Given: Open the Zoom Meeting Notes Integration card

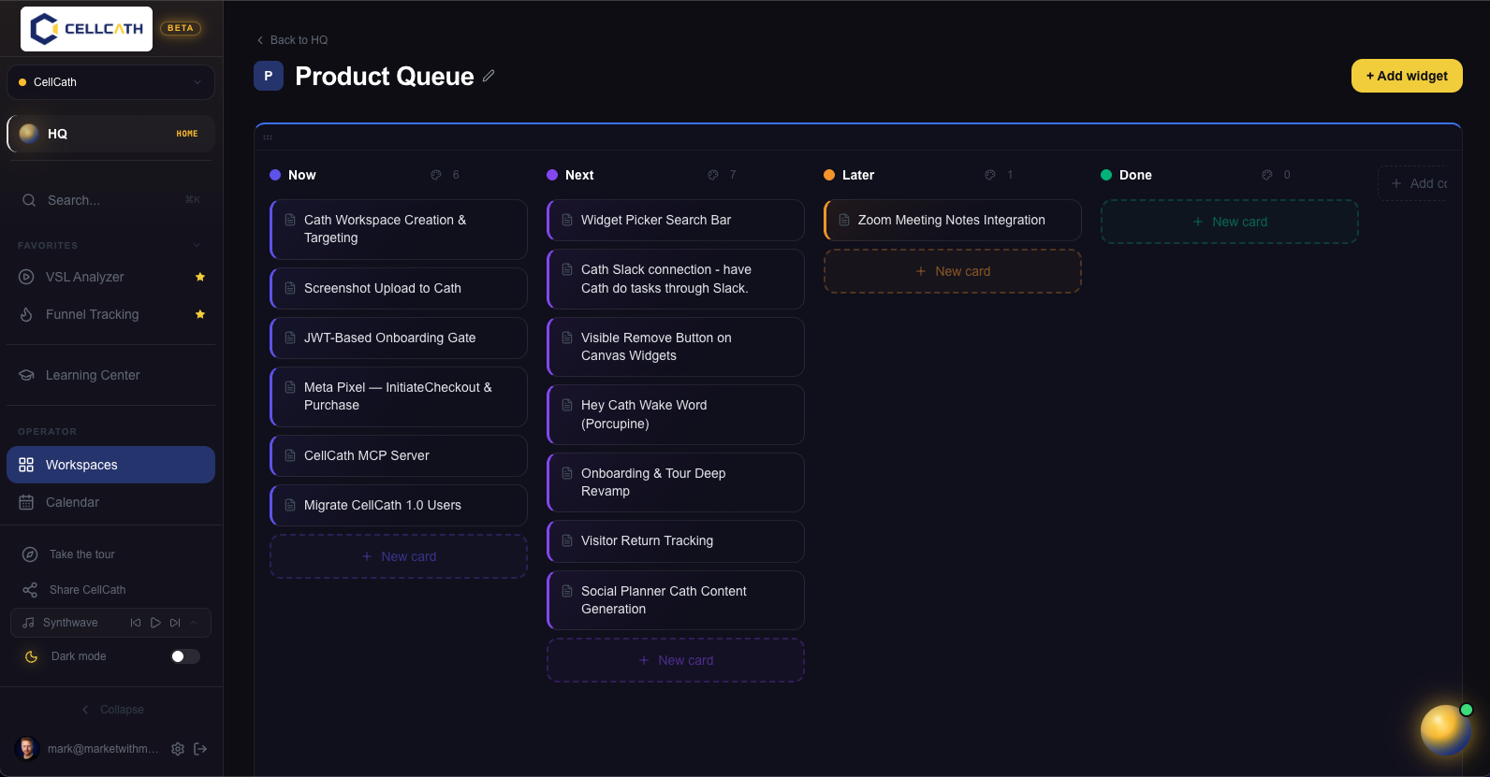Looking at the screenshot, I should pos(953,221).
